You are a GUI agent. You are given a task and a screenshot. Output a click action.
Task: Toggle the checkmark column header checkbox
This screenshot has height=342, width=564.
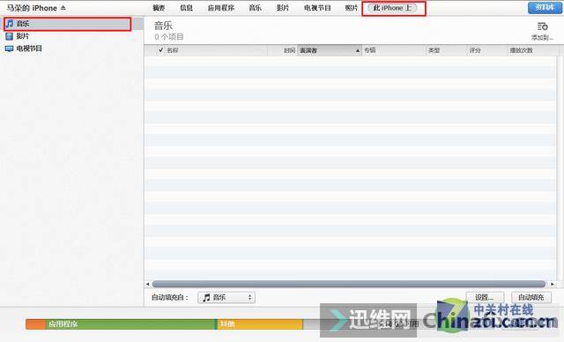tap(160, 50)
